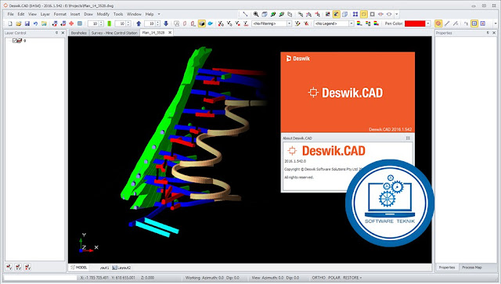Click the third spinner value field showing 10
Screen dimensions: 501x284
tap(150, 23)
